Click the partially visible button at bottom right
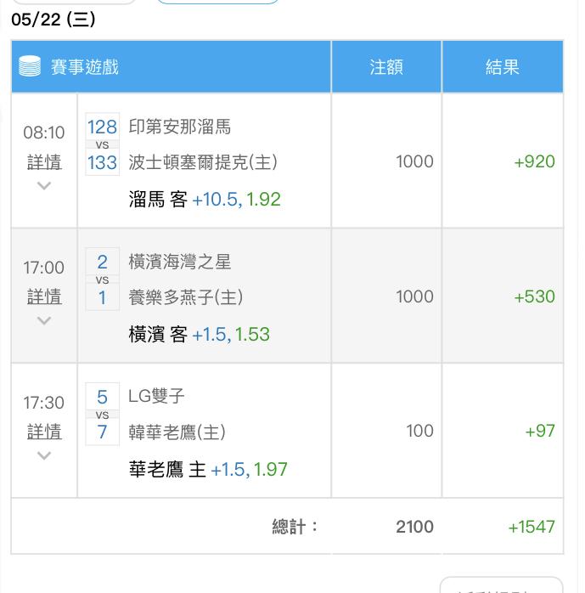This screenshot has height=593, width=585. pyautogui.click(x=502, y=585)
